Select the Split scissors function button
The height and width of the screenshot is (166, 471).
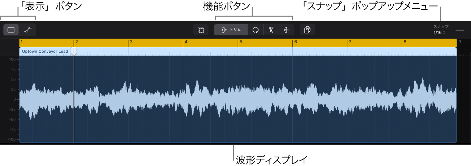coord(271,30)
